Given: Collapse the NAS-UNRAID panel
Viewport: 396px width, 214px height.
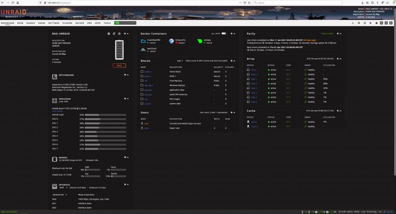Looking at the screenshot, I should tap(128, 34).
